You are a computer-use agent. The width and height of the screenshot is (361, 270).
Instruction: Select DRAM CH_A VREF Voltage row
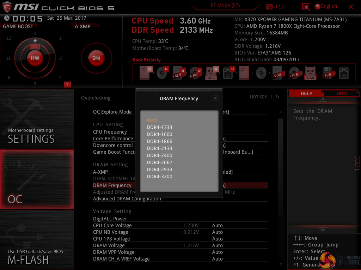point(180,259)
